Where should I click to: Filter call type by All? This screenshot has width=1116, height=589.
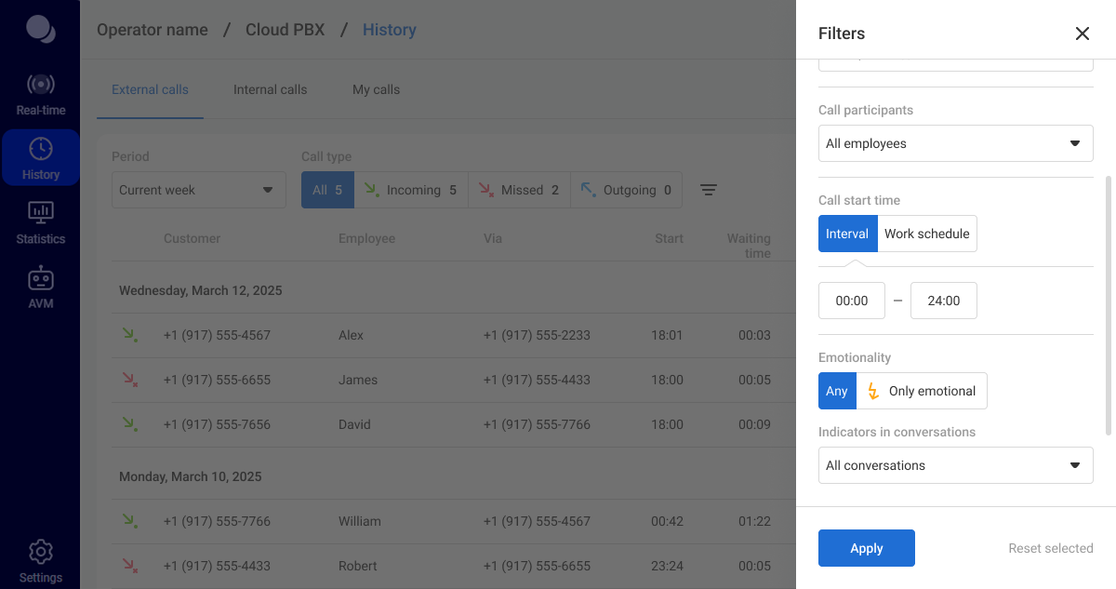(327, 190)
